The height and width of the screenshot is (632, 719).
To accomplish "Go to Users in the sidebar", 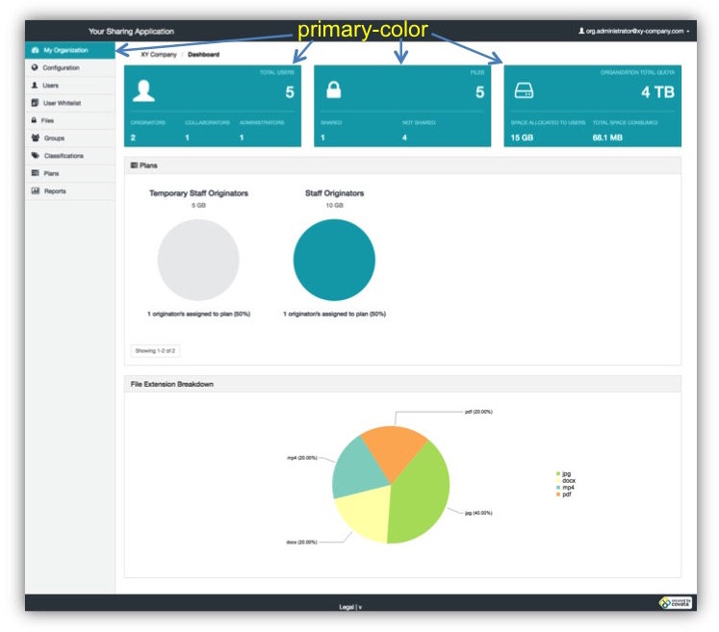I will [50, 86].
